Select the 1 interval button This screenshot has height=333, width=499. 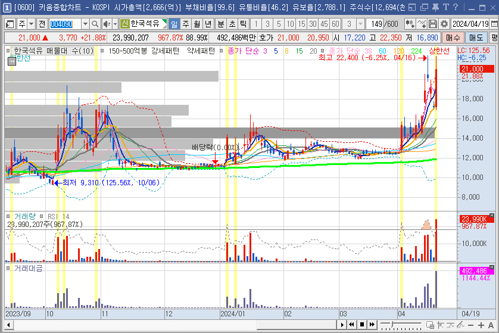pyautogui.click(x=256, y=24)
